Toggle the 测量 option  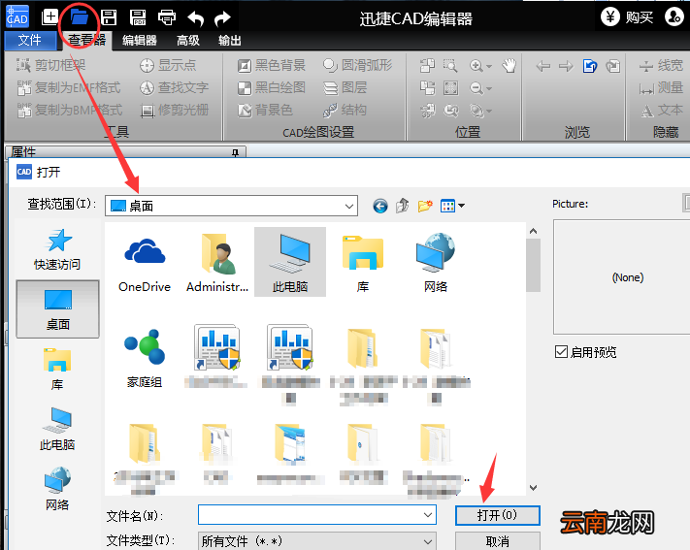click(661, 87)
